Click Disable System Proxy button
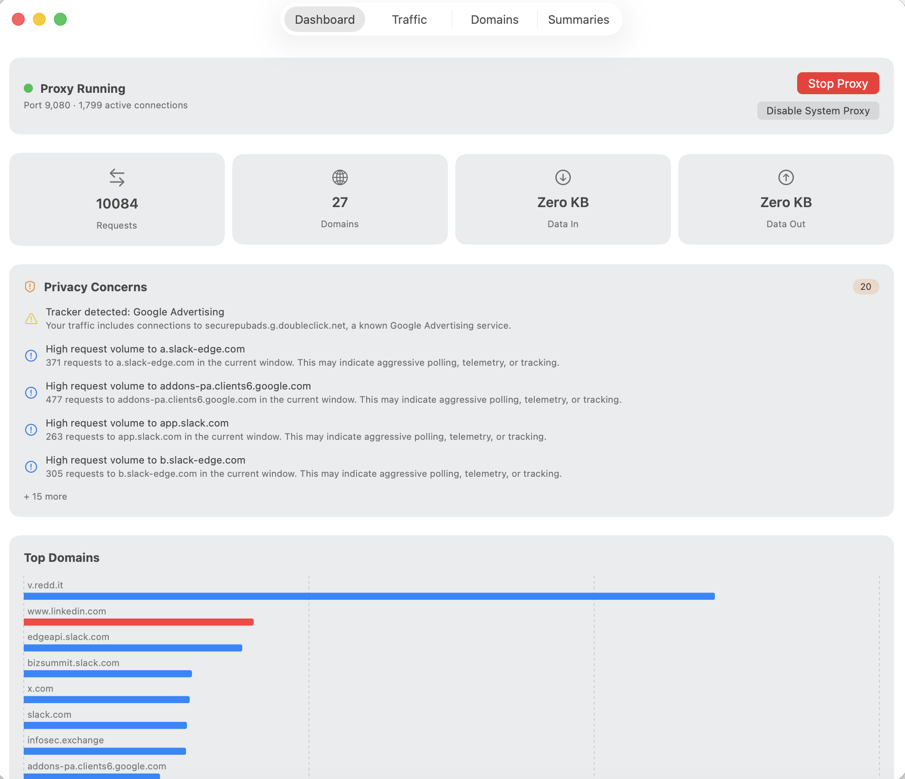The height and width of the screenshot is (779, 905). coord(818,111)
